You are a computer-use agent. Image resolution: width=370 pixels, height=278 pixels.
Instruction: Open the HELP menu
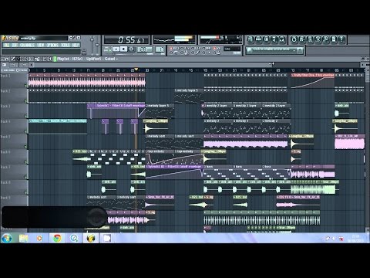pos(76,45)
